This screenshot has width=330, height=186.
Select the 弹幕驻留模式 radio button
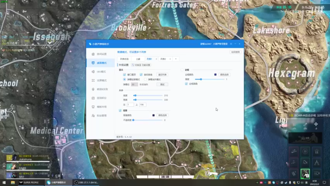(125, 79)
